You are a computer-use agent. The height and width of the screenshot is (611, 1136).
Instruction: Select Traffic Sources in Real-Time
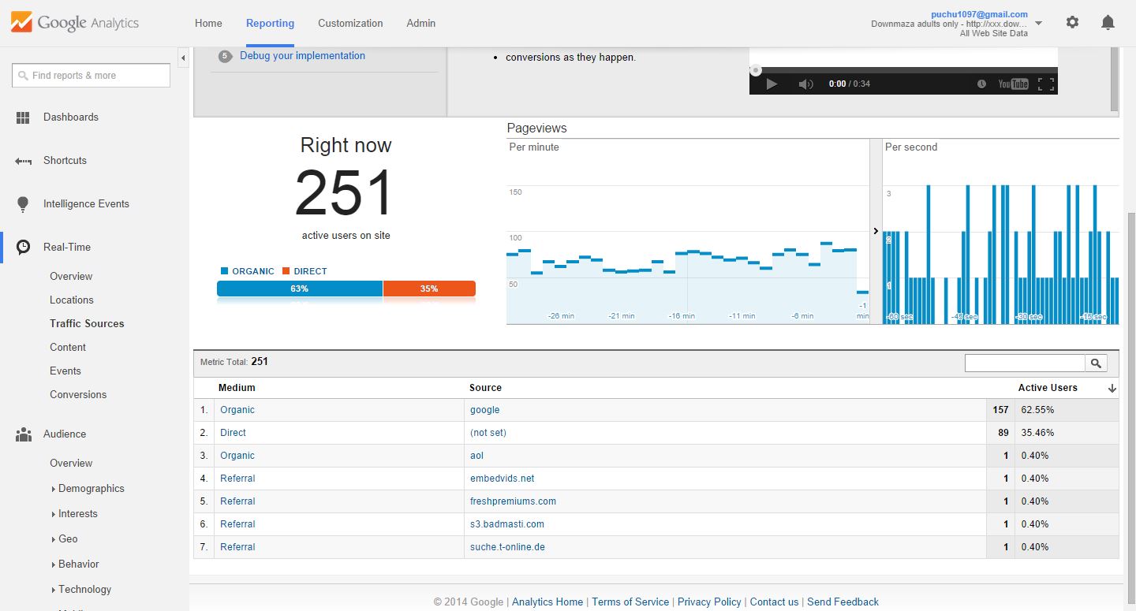tap(87, 324)
